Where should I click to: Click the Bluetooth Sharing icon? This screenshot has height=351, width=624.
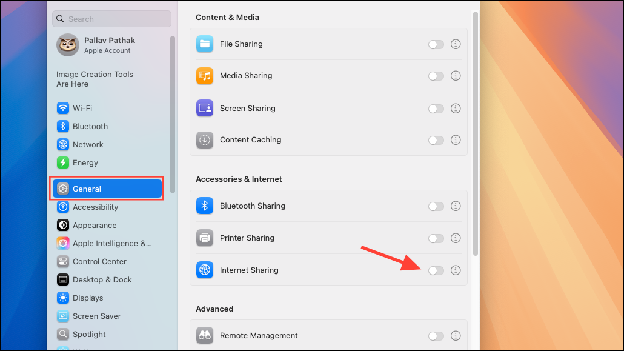205,206
